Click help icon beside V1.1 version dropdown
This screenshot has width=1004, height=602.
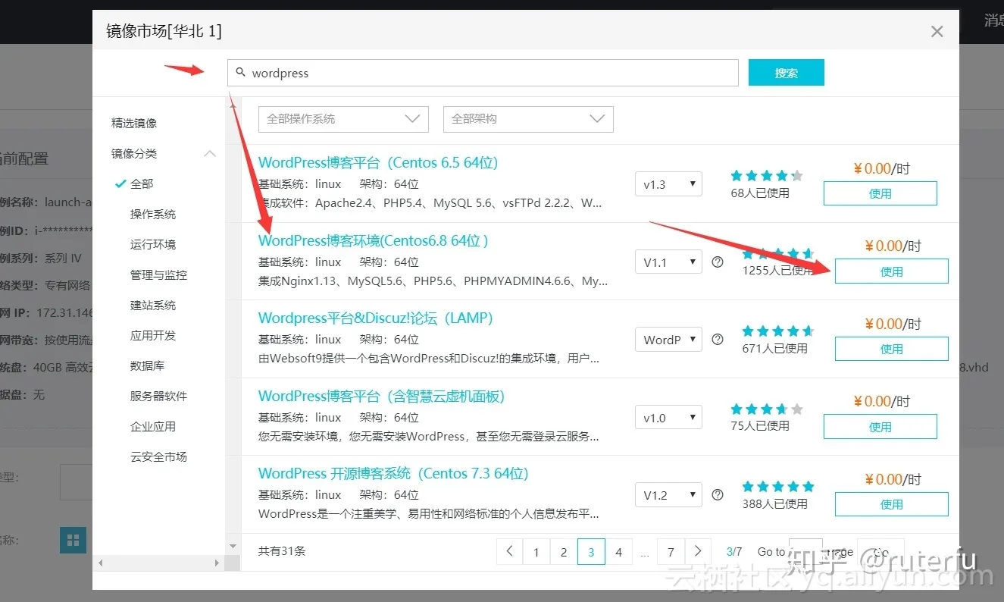coord(718,262)
